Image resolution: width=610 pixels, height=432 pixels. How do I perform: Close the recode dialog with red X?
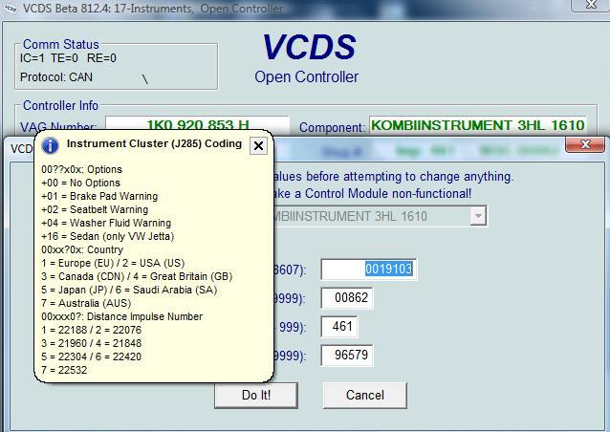[585, 144]
